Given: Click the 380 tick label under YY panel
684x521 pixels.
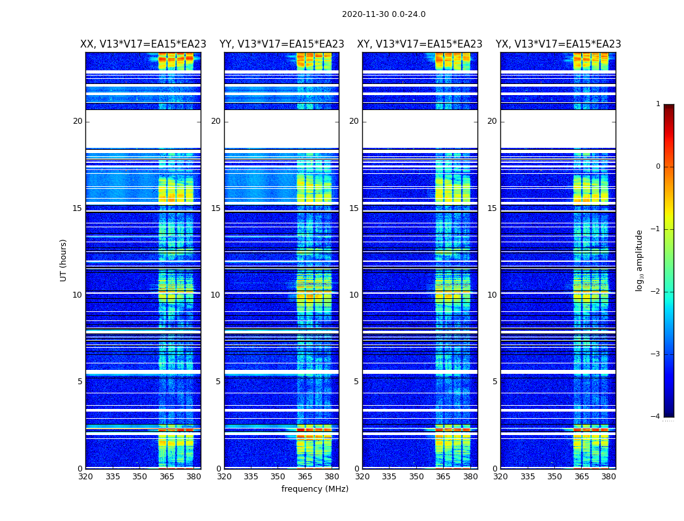Looking at the screenshot, I should (x=332, y=477).
